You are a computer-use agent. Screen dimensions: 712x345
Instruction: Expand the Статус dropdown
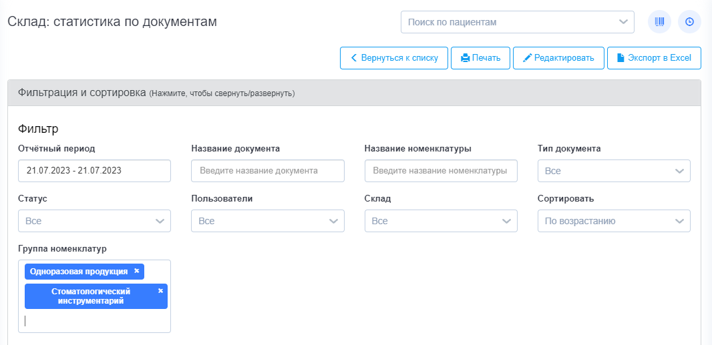pyautogui.click(x=94, y=221)
